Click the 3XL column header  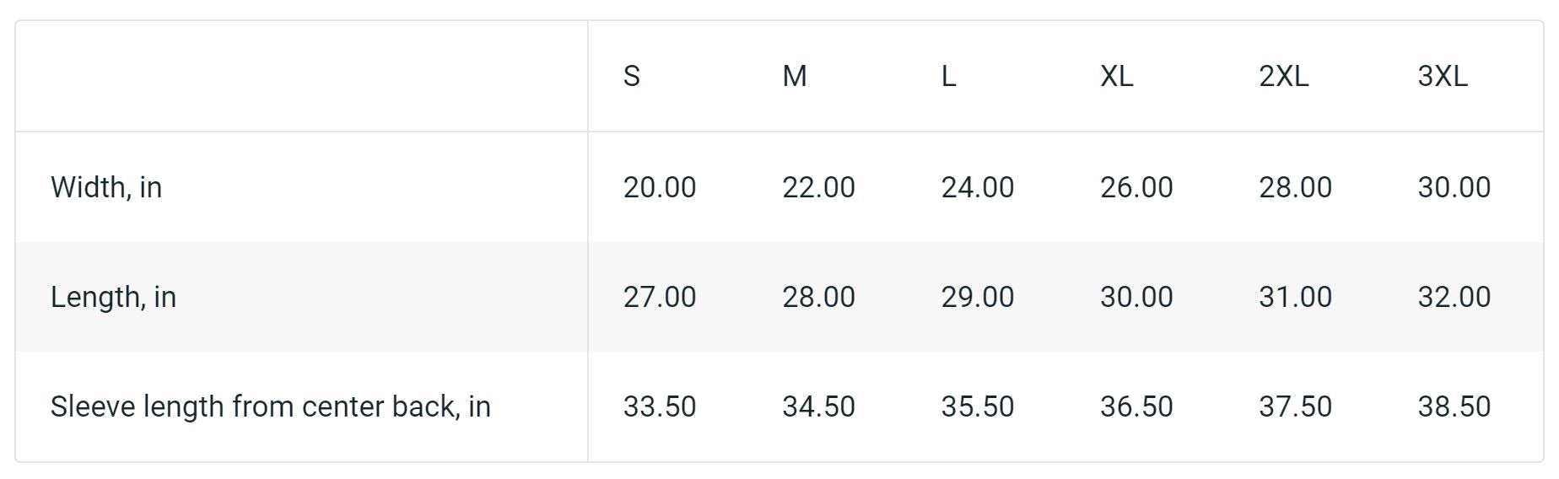(1443, 76)
